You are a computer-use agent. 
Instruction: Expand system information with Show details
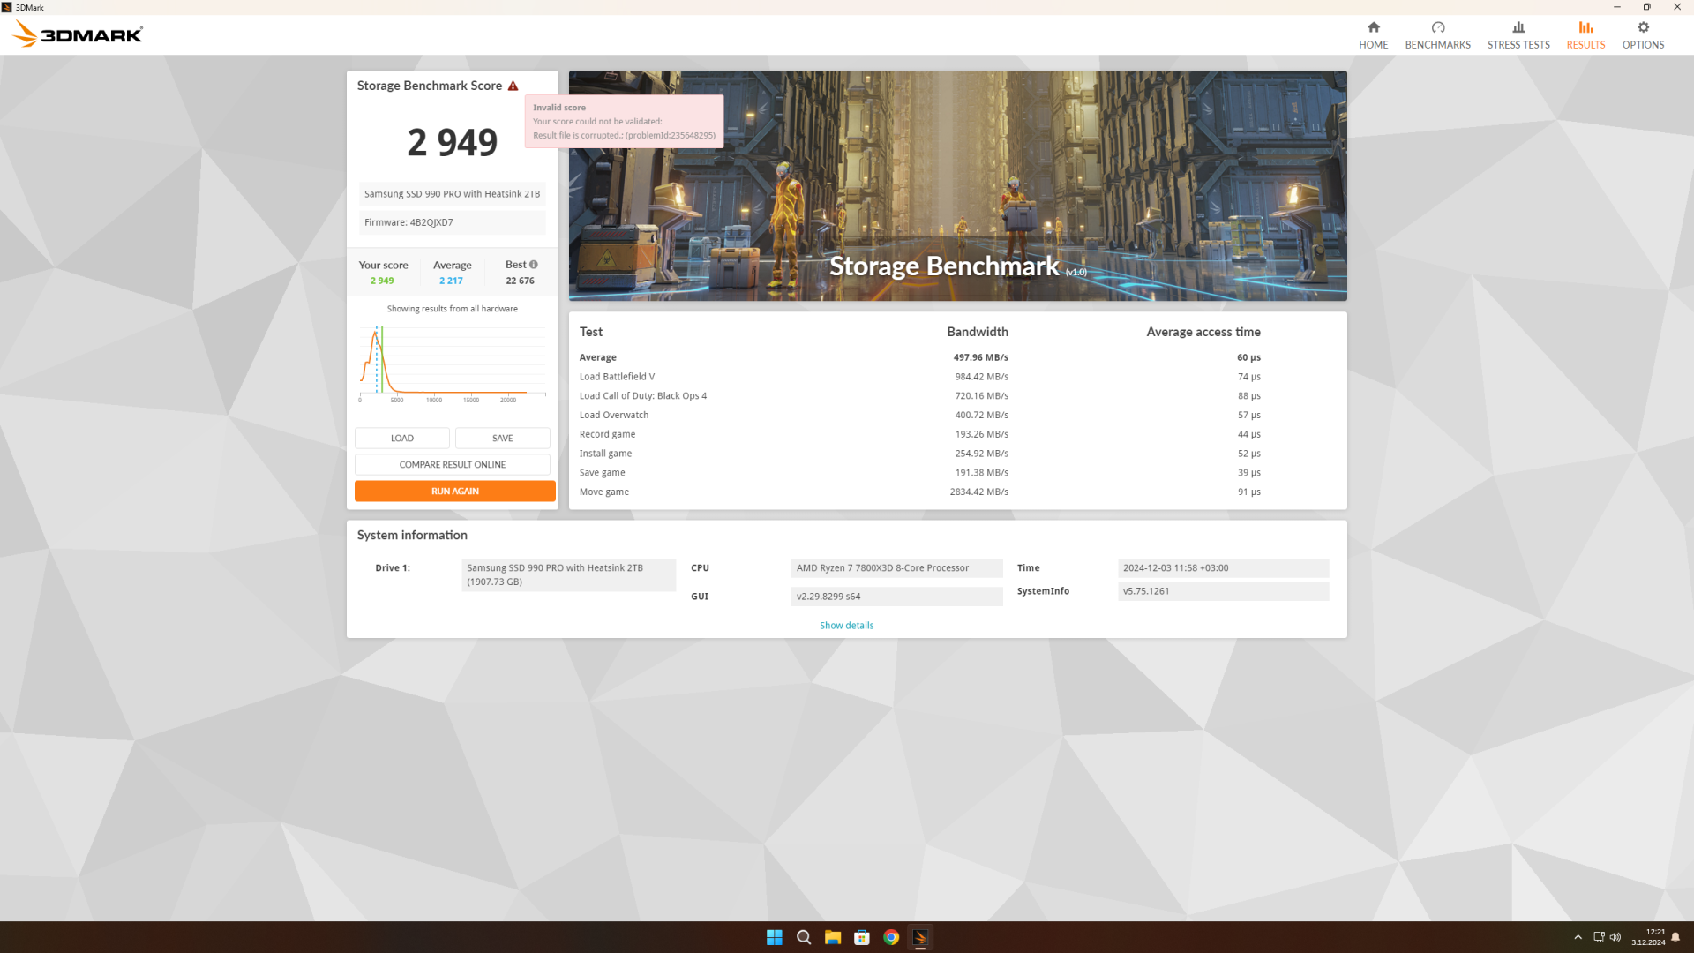click(846, 625)
